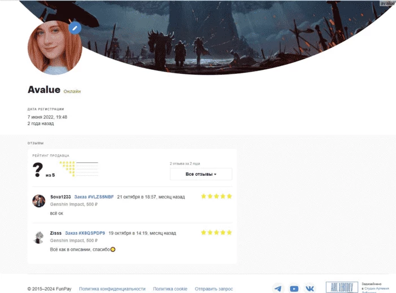Click "Отправить запрос" footer link

tap(214, 288)
